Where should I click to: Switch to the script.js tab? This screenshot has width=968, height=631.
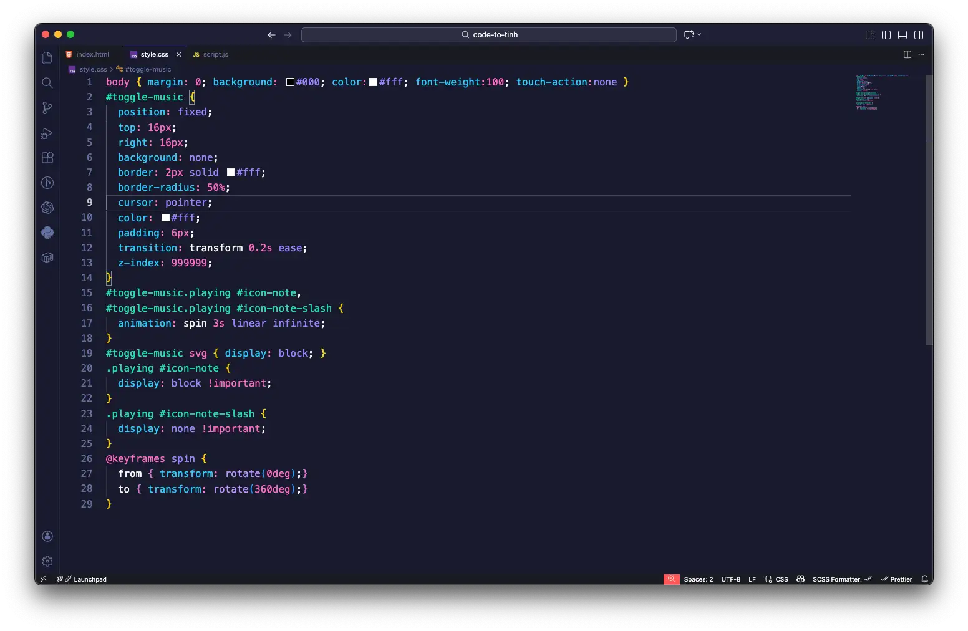215,54
